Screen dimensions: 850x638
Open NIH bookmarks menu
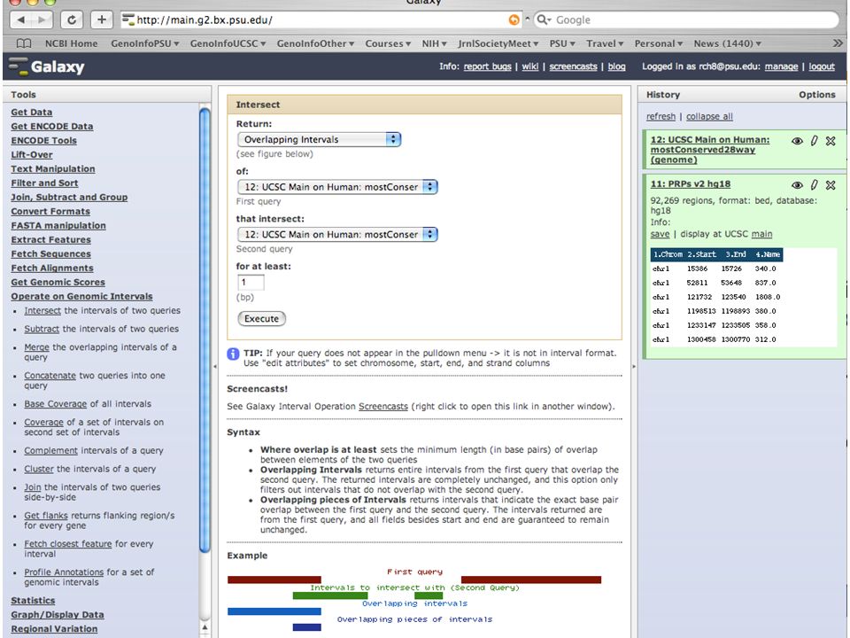(x=434, y=43)
